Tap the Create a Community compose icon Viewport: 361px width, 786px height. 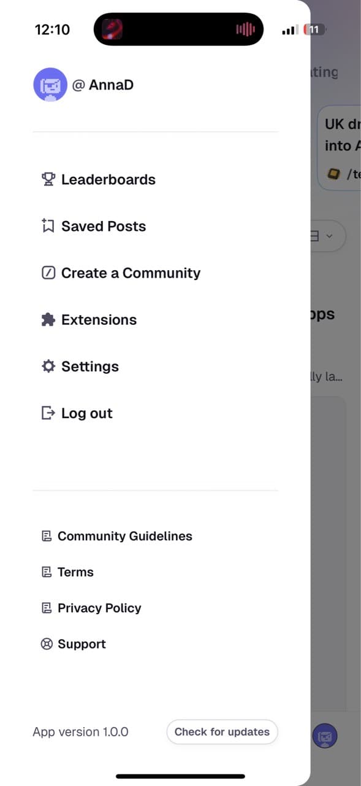pos(48,273)
